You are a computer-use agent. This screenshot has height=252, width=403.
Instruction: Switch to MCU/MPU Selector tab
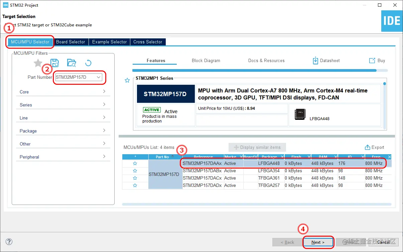(30, 42)
